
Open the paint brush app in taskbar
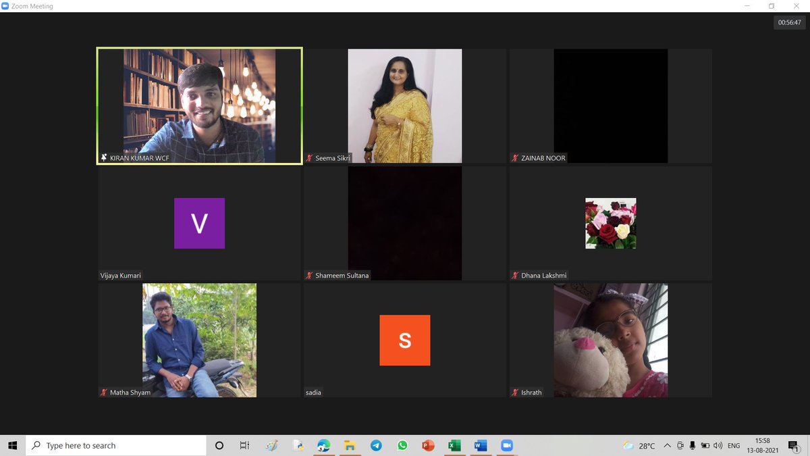pyautogui.click(x=272, y=445)
